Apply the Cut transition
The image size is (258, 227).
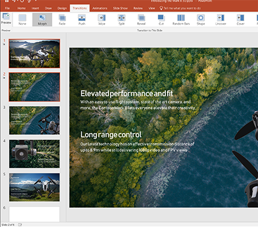point(161,20)
